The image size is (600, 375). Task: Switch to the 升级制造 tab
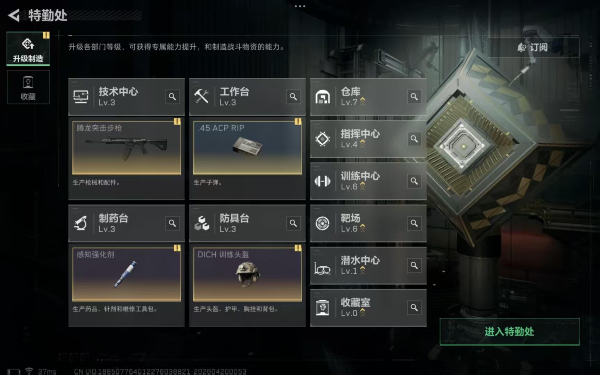tap(28, 49)
